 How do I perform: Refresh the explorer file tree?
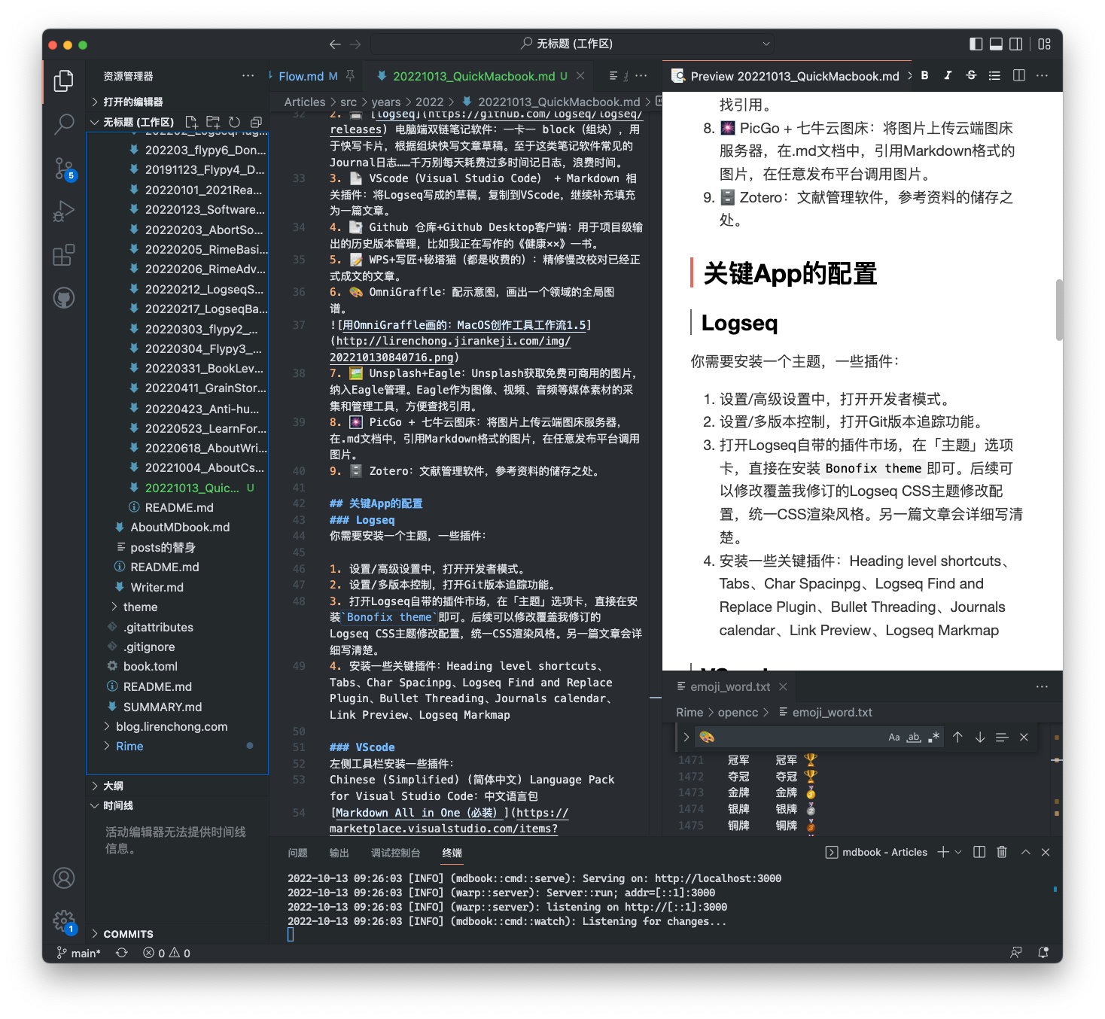tap(235, 122)
